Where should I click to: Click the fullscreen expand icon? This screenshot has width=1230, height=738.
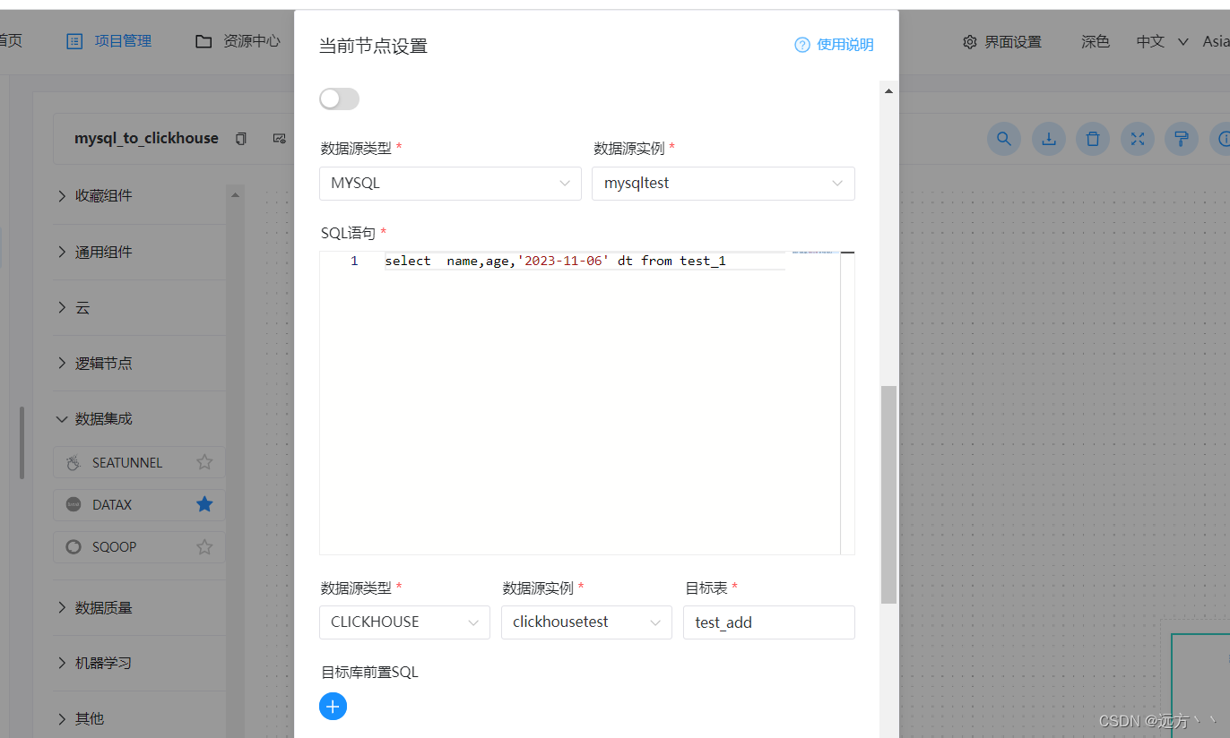point(1138,139)
